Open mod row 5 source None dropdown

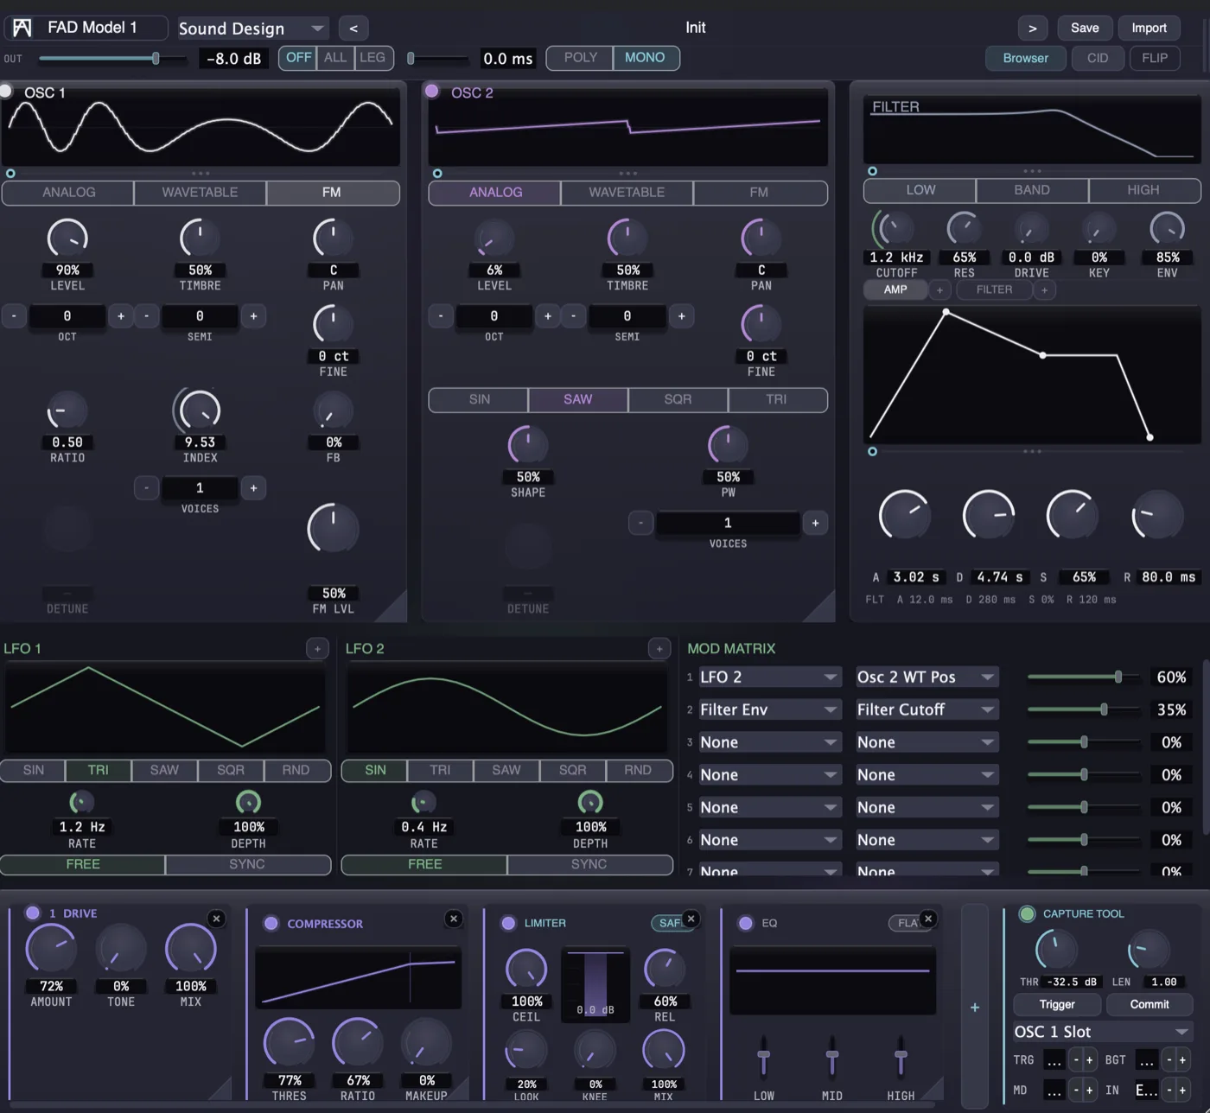click(769, 807)
